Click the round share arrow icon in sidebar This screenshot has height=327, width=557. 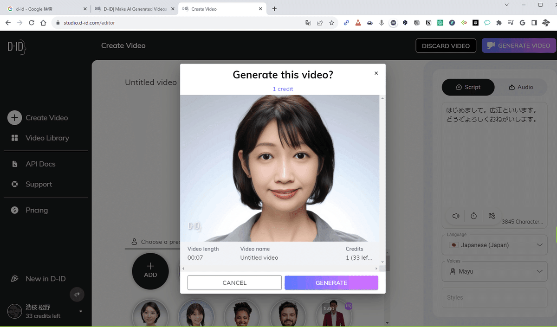[x=77, y=294]
